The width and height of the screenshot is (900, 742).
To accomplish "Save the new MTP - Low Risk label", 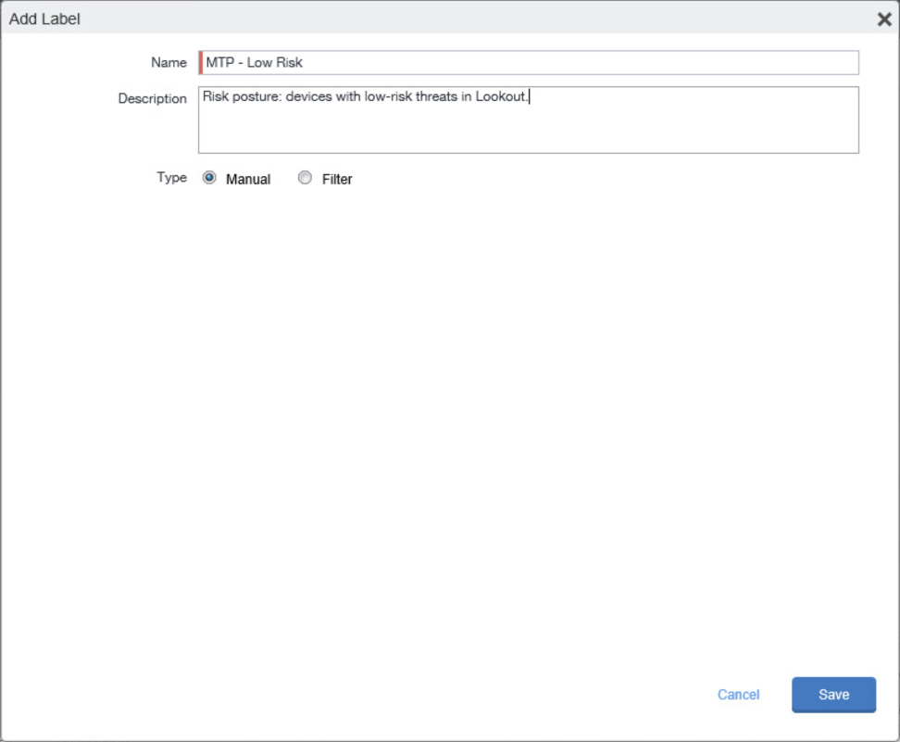I will coord(832,694).
